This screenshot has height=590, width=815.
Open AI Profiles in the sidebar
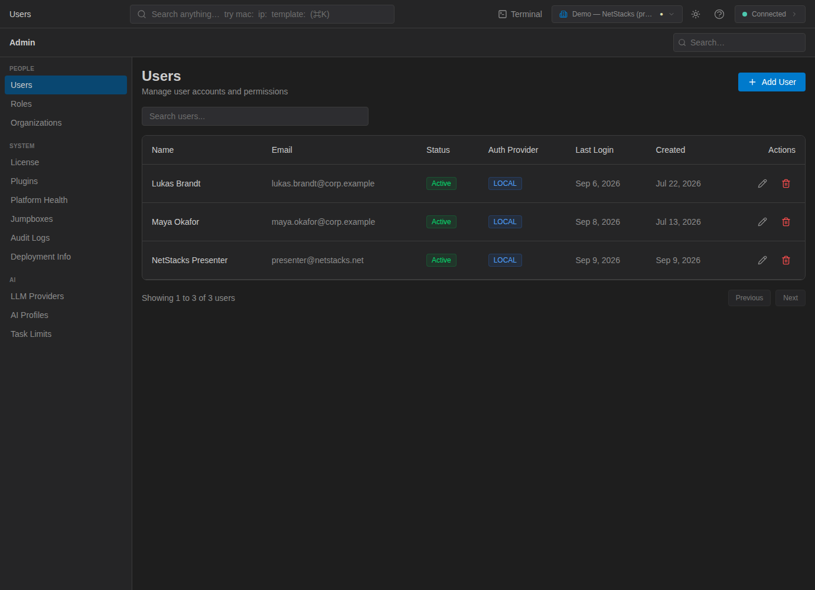66,315
